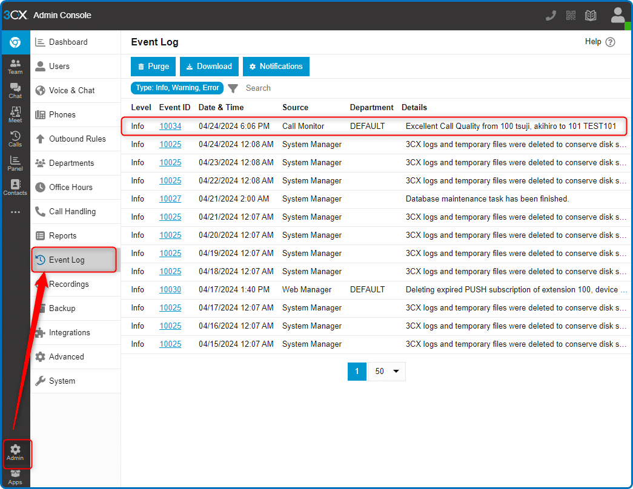This screenshot has height=489, width=633.
Task: Click the 3CX logo
Action: 15,15
